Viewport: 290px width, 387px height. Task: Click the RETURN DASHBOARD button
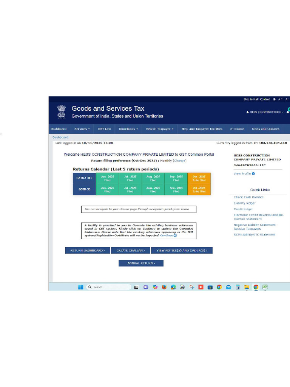pyautogui.click(x=88, y=251)
